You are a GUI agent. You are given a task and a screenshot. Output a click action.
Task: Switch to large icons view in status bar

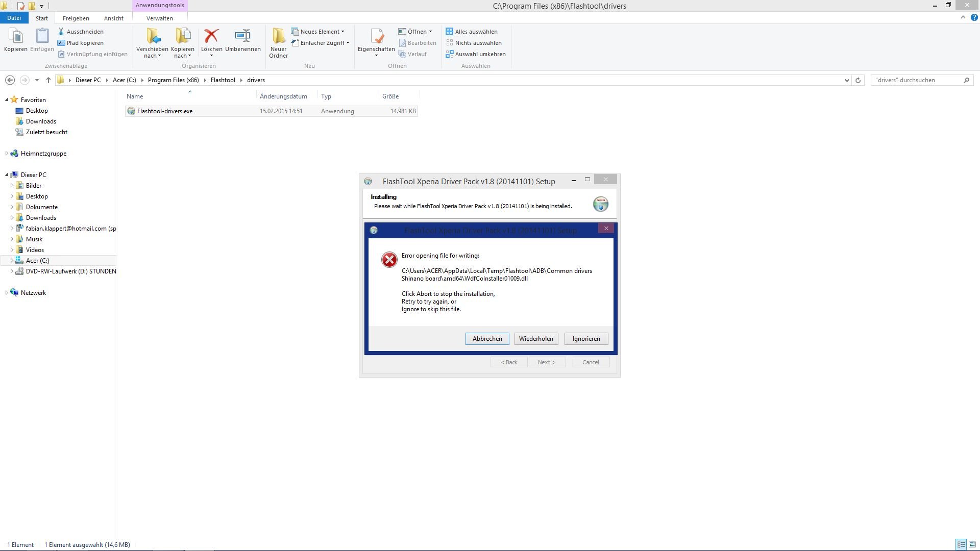972,545
